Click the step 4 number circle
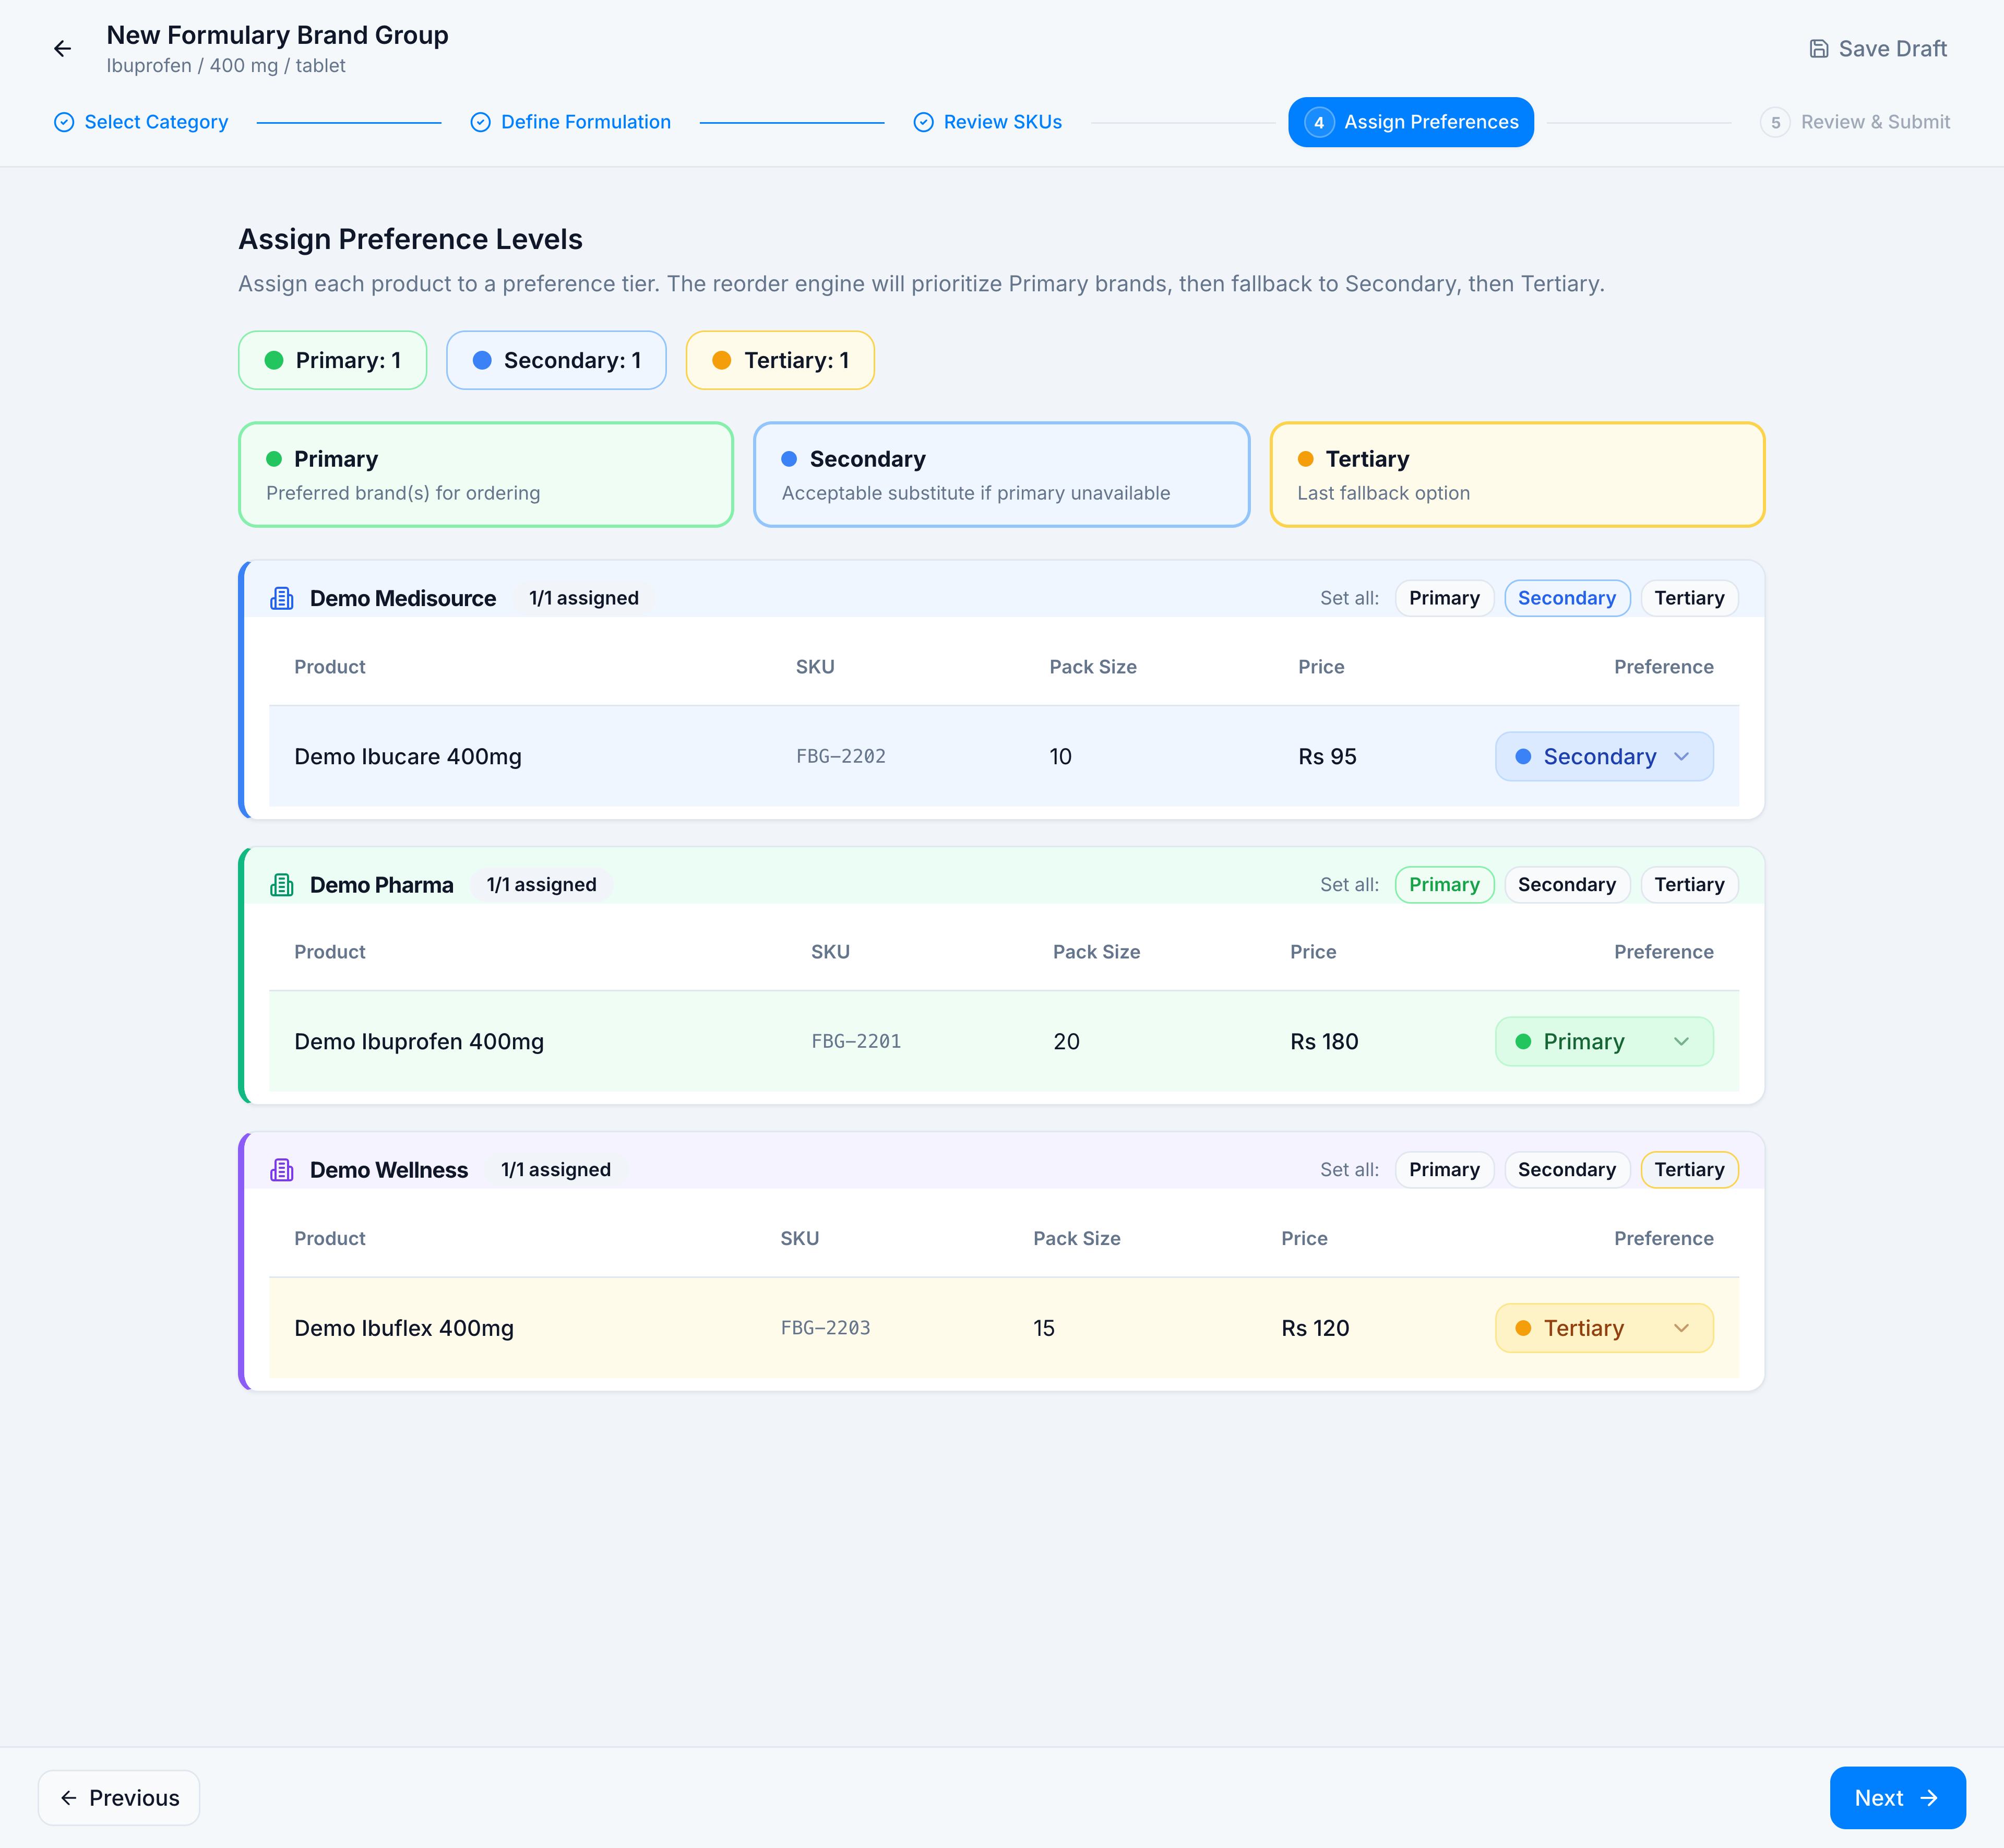The width and height of the screenshot is (2004, 1848). [1319, 122]
